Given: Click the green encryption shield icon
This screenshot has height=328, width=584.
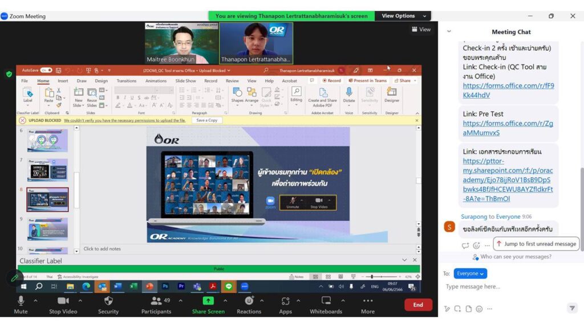Looking at the screenshot, I should point(9,74).
